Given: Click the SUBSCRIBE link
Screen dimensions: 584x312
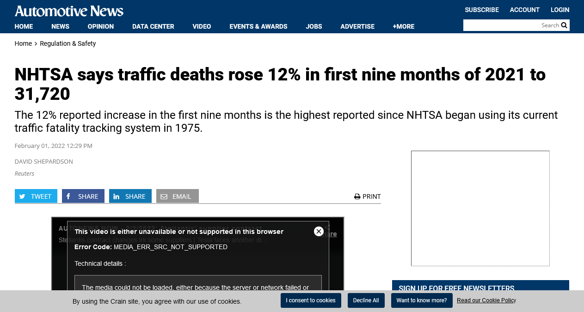Looking at the screenshot, I should (x=482, y=10).
